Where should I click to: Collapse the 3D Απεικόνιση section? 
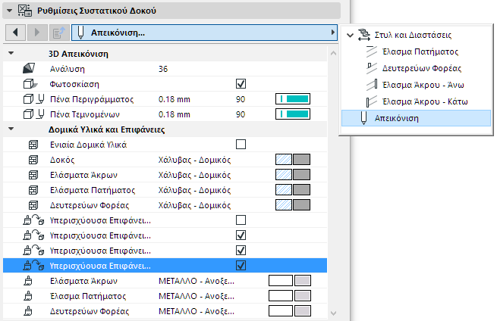pos(11,53)
